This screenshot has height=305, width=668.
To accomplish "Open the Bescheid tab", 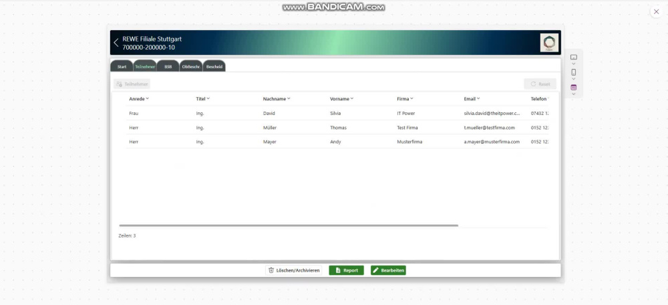I will click(x=214, y=66).
